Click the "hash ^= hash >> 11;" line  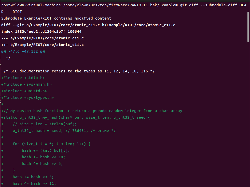34,183
